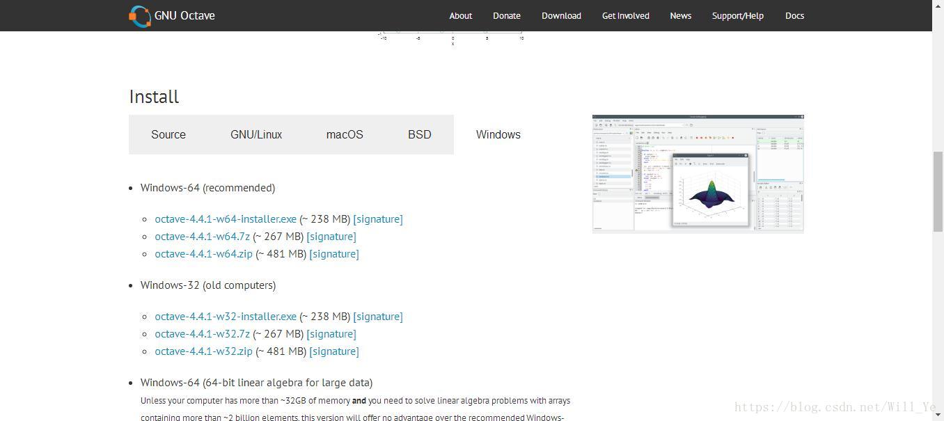Switch to the GNU/Linux install tab
The height and width of the screenshot is (421, 944).
pyautogui.click(x=256, y=134)
